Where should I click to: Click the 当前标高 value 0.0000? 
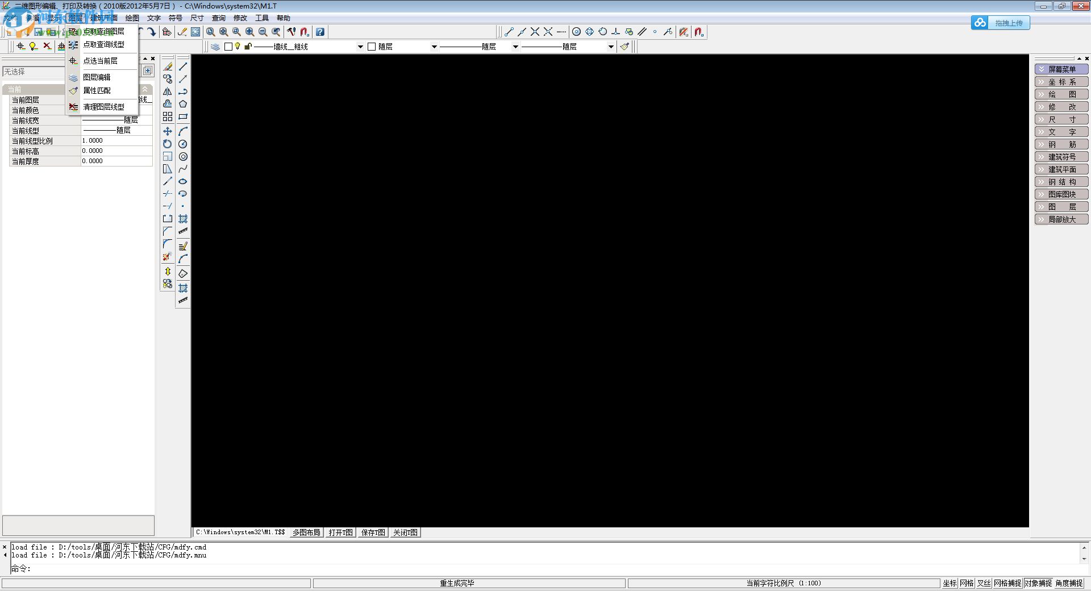pyautogui.click(x=116, y=151)
